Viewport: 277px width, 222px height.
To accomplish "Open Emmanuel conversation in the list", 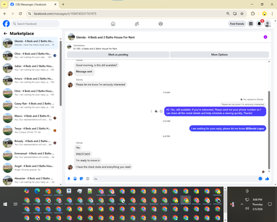I will 29,155.
